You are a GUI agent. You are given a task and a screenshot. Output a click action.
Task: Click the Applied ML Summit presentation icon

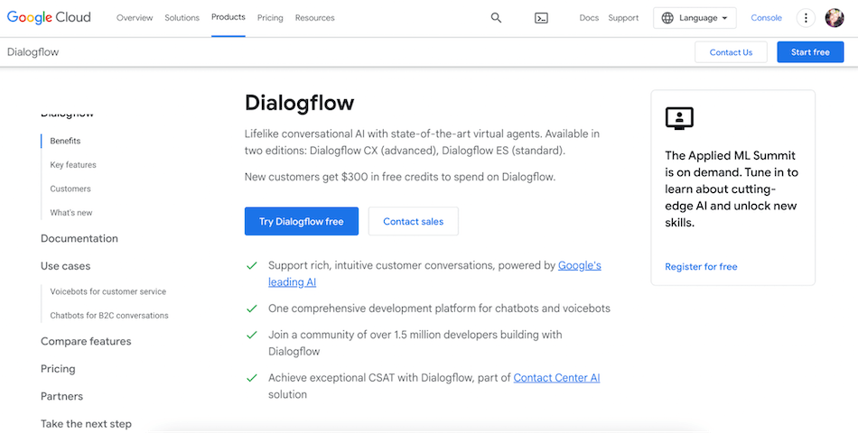679,118
